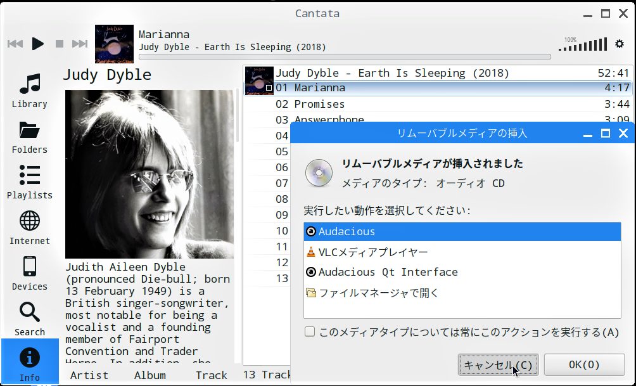Viewport: 636px width, 386px height.
Task: Maximize the Cantata window
Action: click(605, 13)
